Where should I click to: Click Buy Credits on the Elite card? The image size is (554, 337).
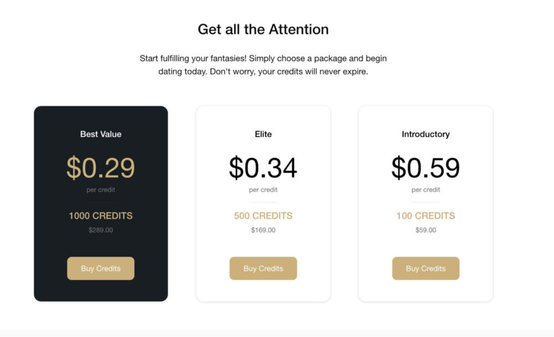pos(263,268)
